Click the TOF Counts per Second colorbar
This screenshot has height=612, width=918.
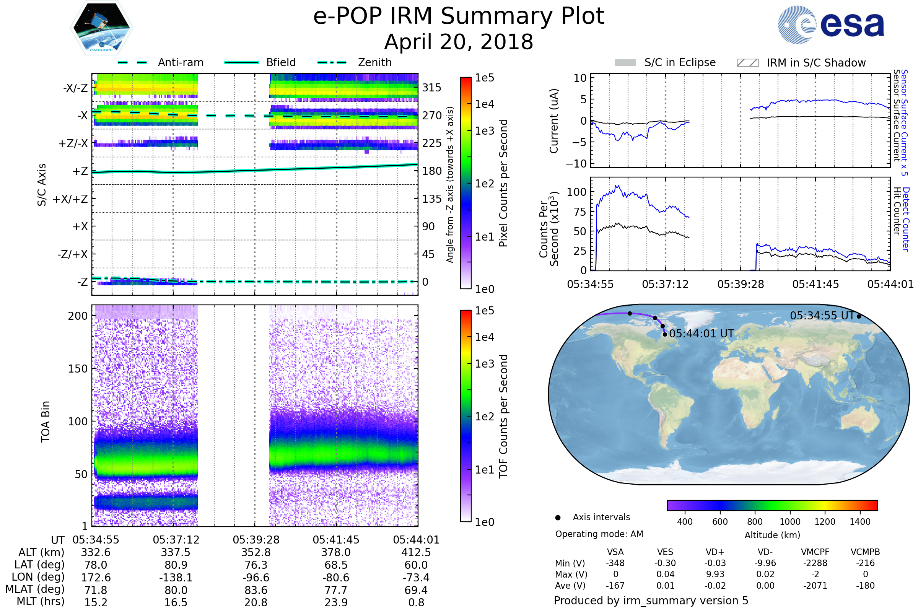pyautogui.click(x=466, y=416)
